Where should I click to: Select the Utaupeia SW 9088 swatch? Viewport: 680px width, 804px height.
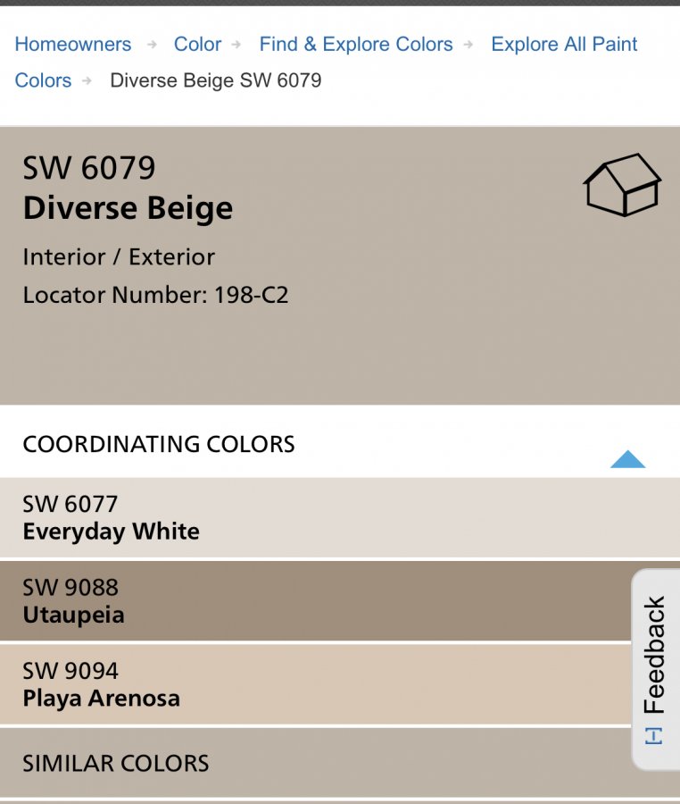coord(315,601)
